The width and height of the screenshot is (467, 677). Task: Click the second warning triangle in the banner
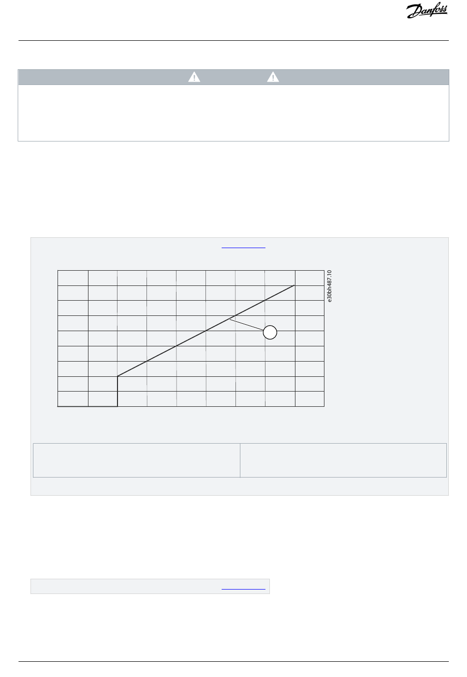coord(273,77)
